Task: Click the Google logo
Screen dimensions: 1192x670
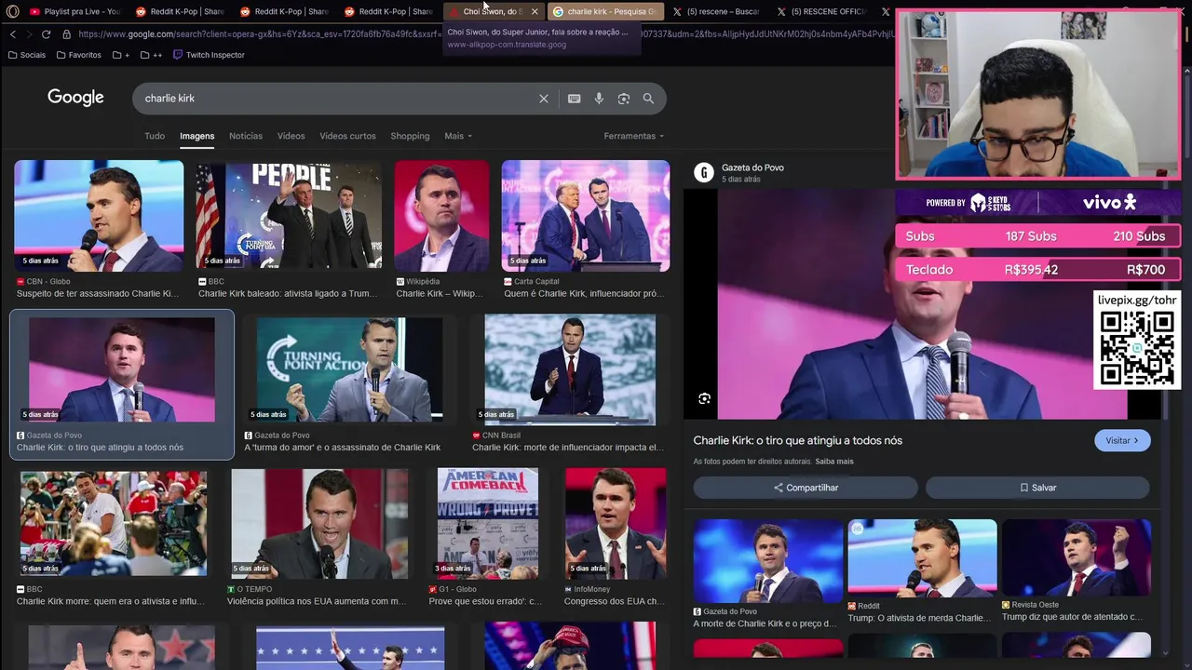Action: [75, 98]
